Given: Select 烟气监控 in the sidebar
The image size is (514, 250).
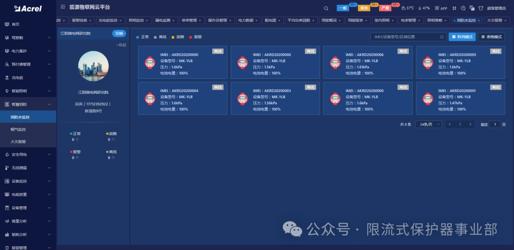Looking at the screenshot, I should click(x=19, y=129).
